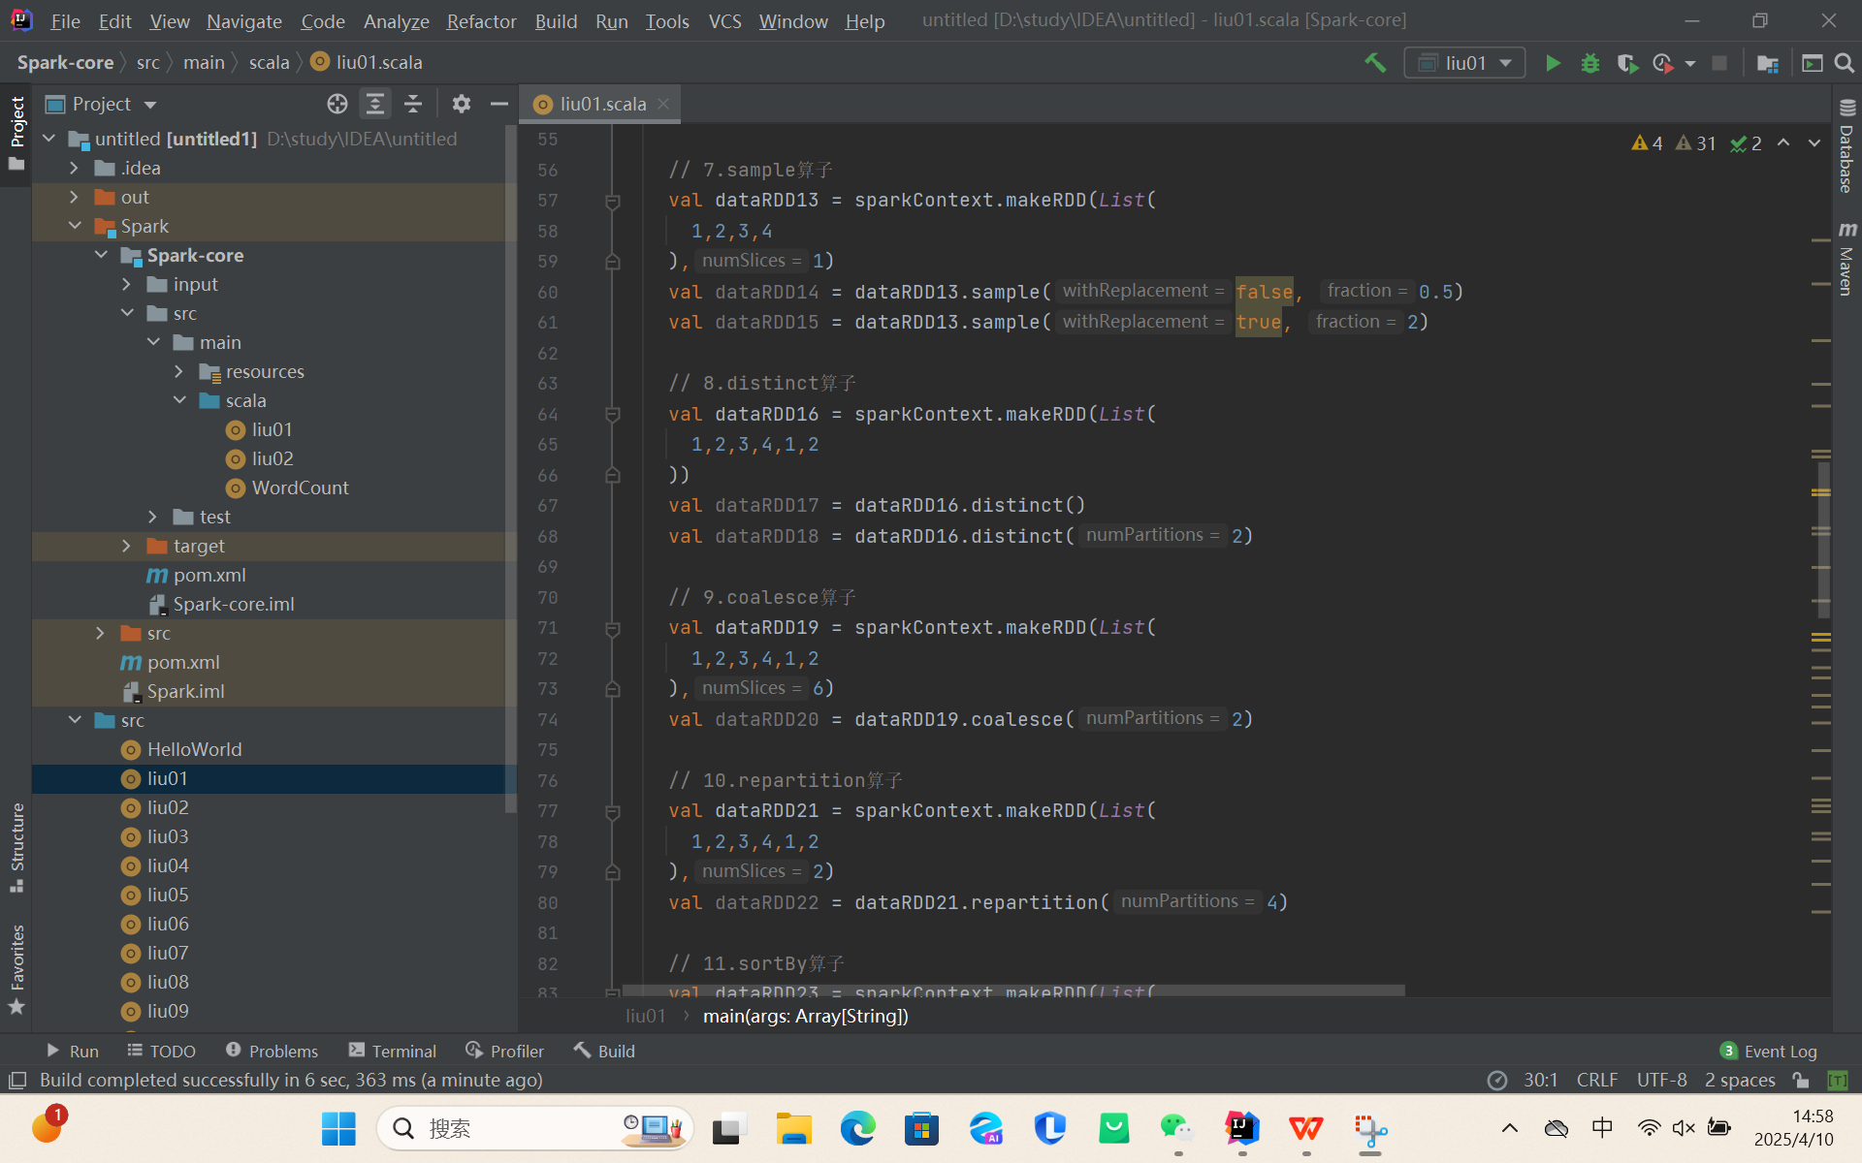
Task: Open Search Everywhere magnifier icon
Action: 1845,63
